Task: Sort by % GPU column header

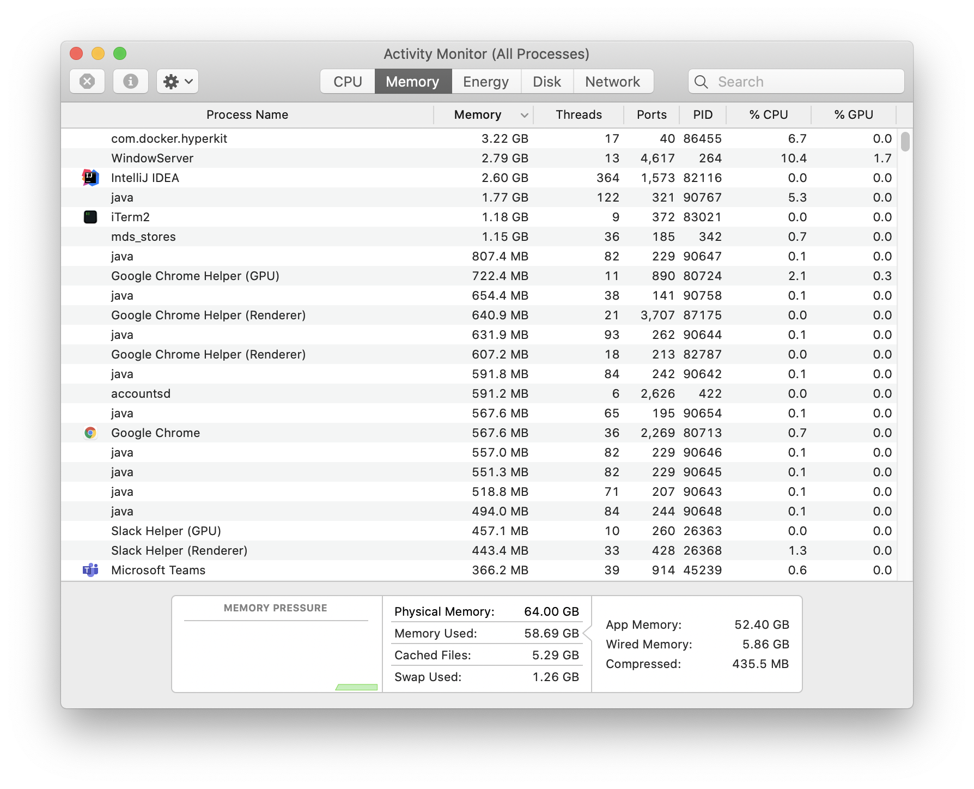Action: click(x=854, y=115)
